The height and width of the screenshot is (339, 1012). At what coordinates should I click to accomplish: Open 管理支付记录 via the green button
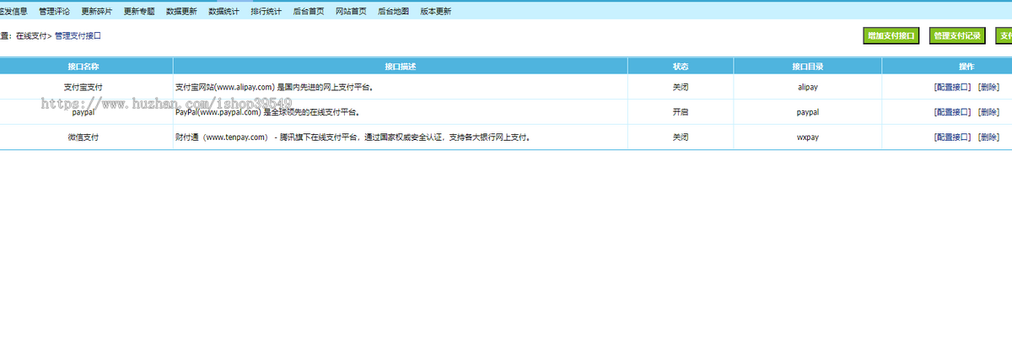(957, 36)
